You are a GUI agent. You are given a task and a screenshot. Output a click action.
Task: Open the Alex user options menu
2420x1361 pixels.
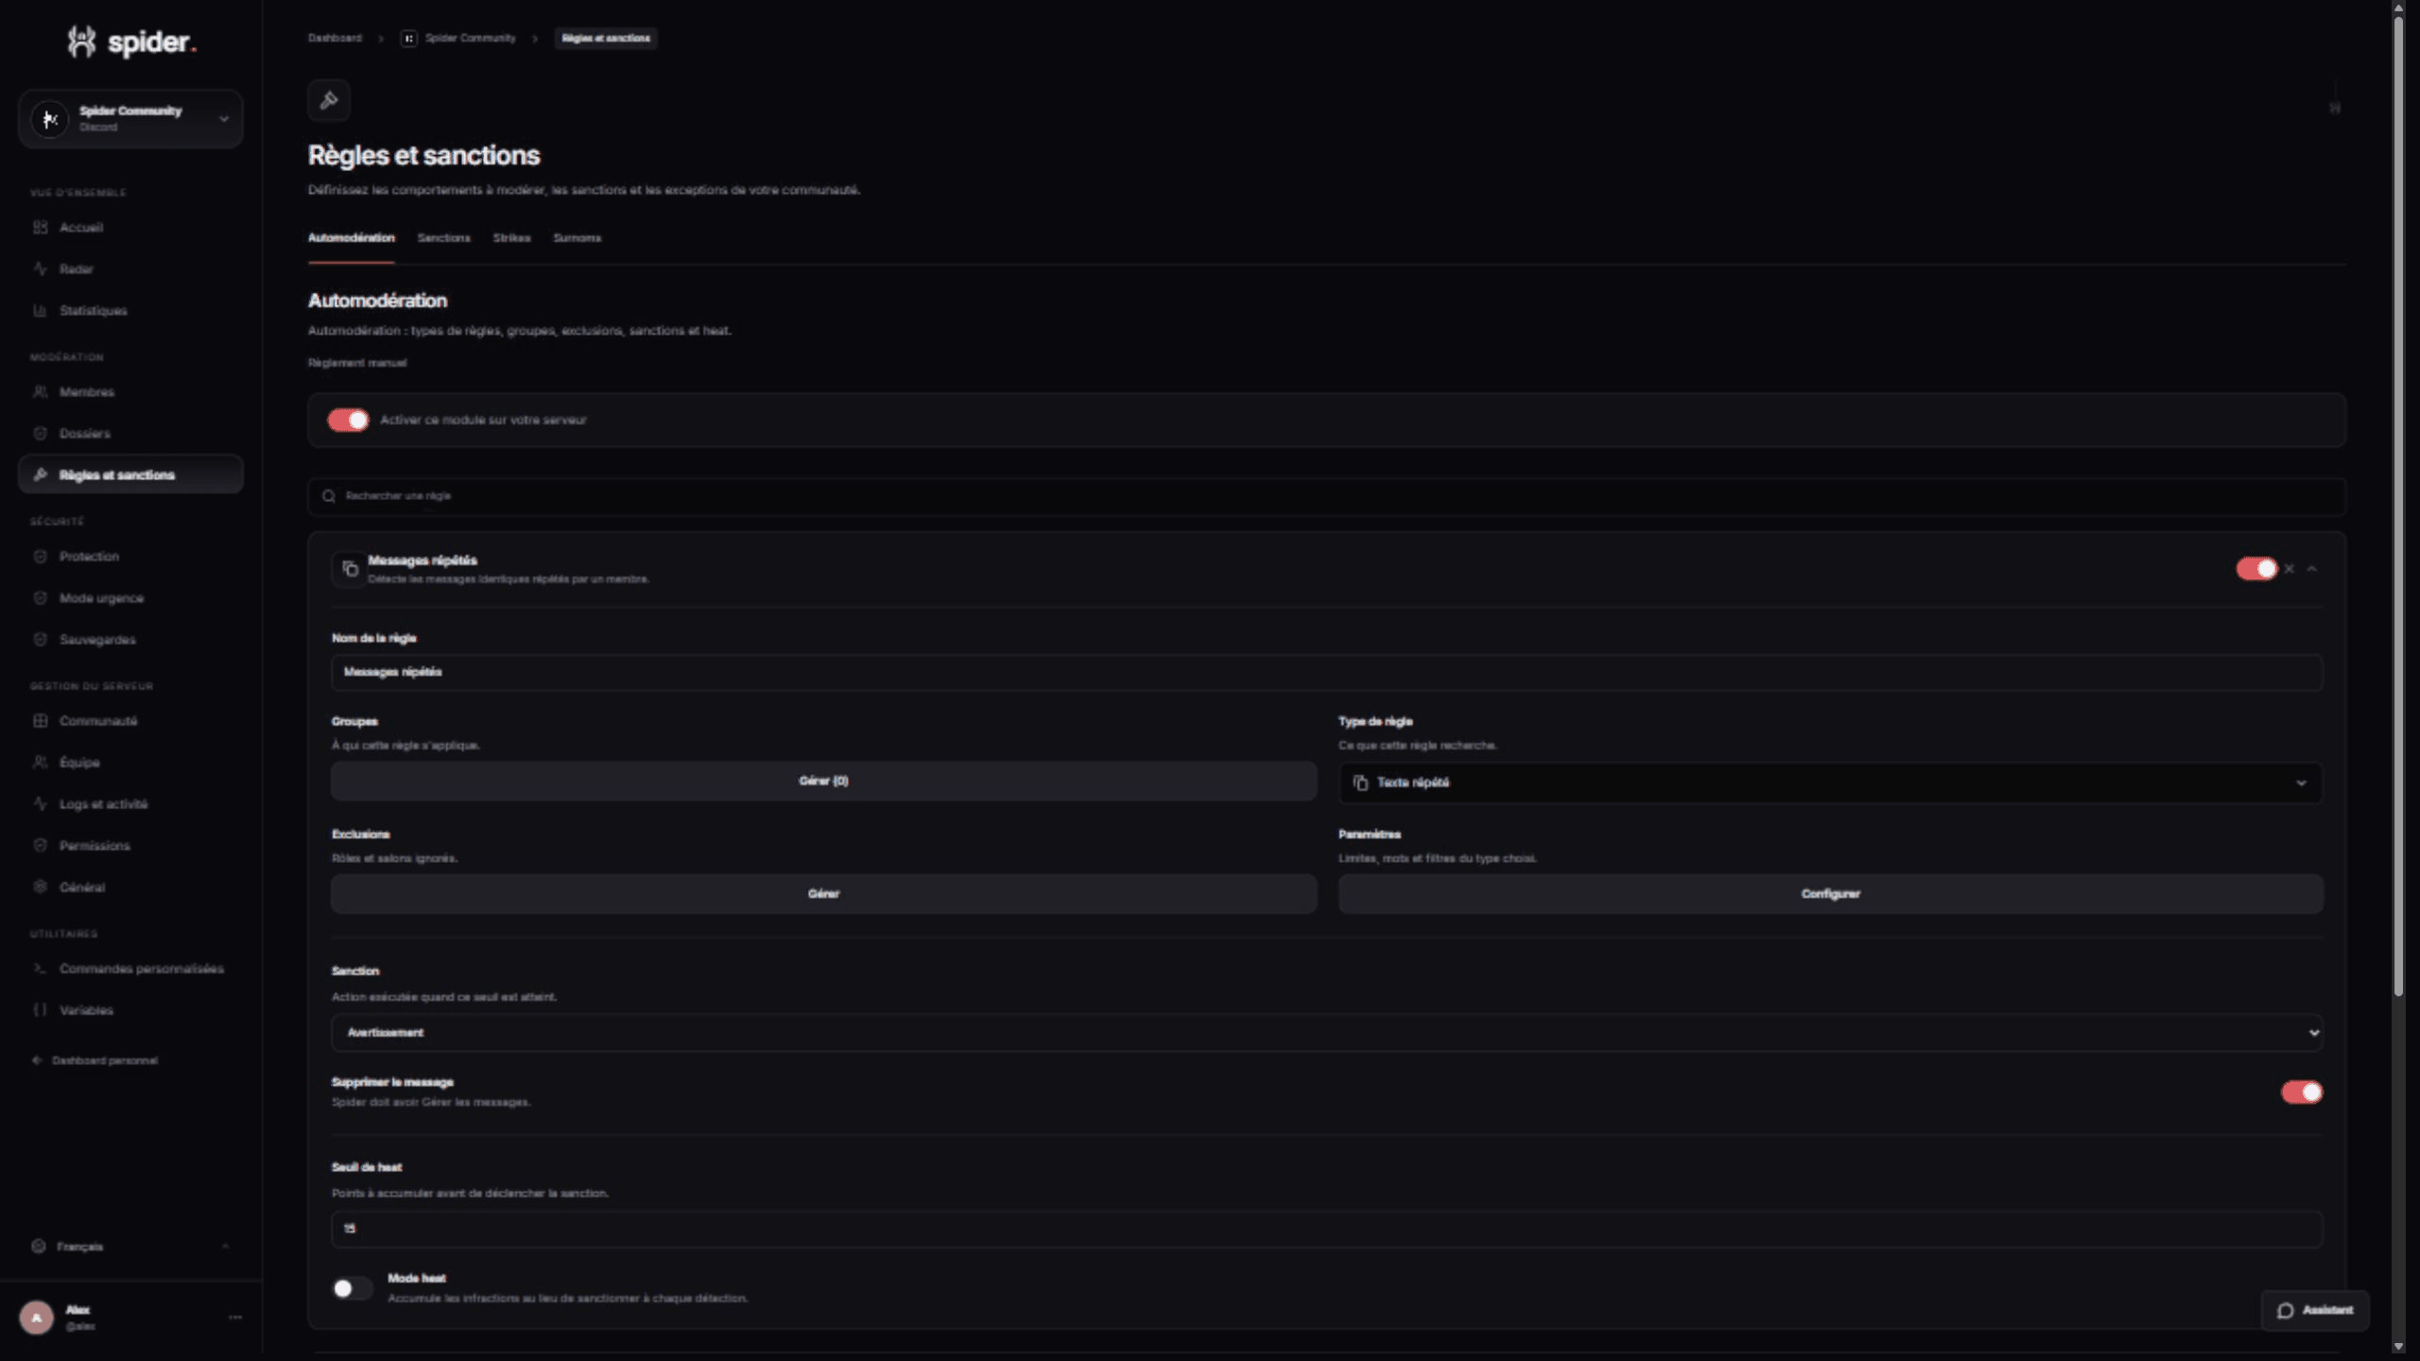point(234,1317)
